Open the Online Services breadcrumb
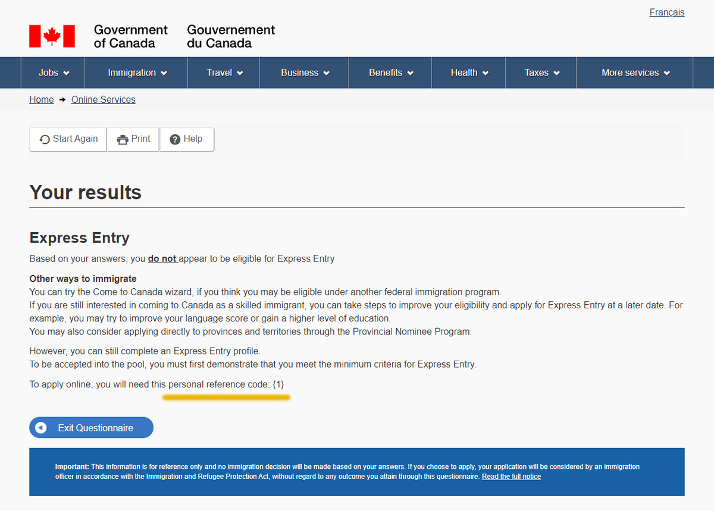714x511 pixels. tap(104, 99)
